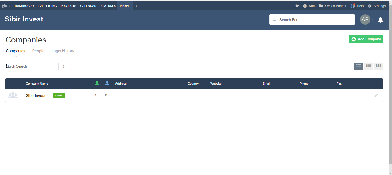Open Switch Project folder menu
Viewport: 392px width, 175px height.
click(x=333, y=6)
